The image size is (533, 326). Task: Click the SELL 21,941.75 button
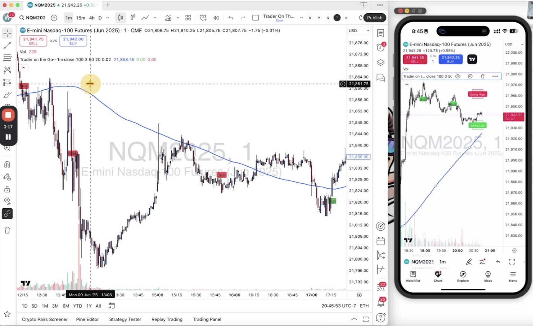[33, 41]
